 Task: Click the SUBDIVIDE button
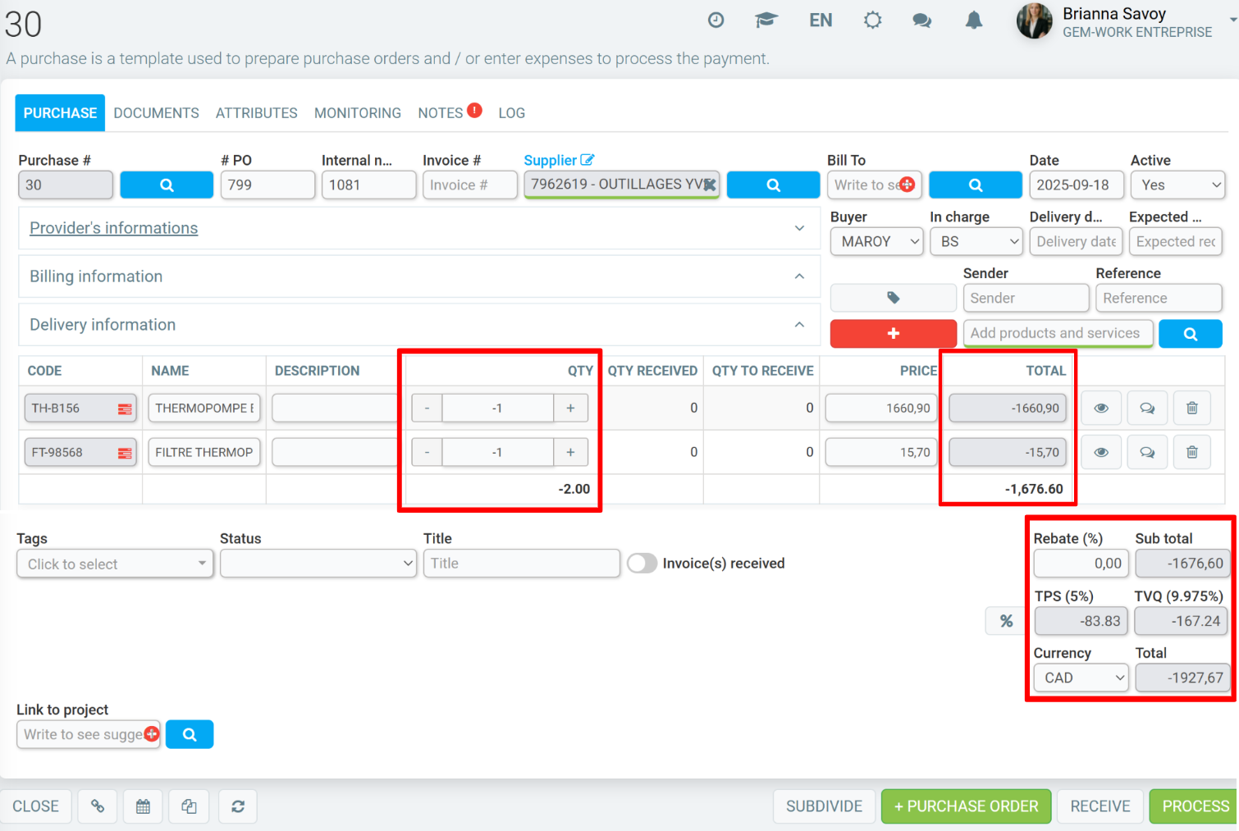pos(824,806)
